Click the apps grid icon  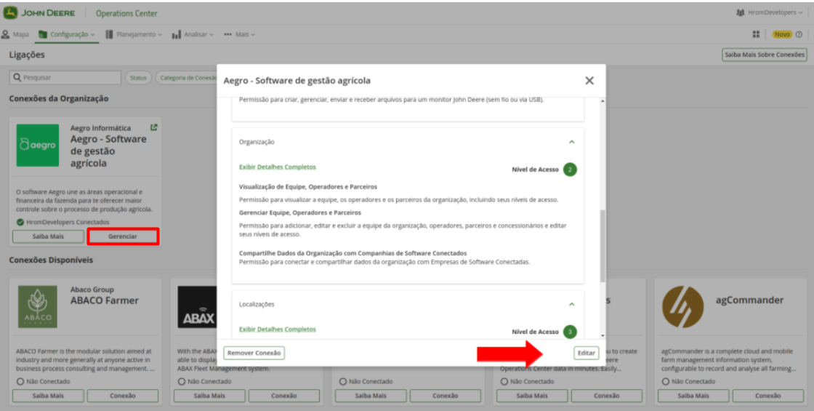756,34
